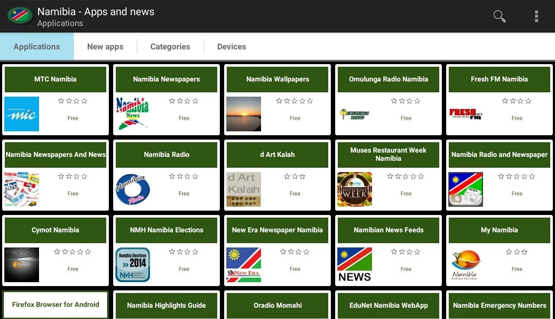Open the New Era flag icon

point(244,265)
